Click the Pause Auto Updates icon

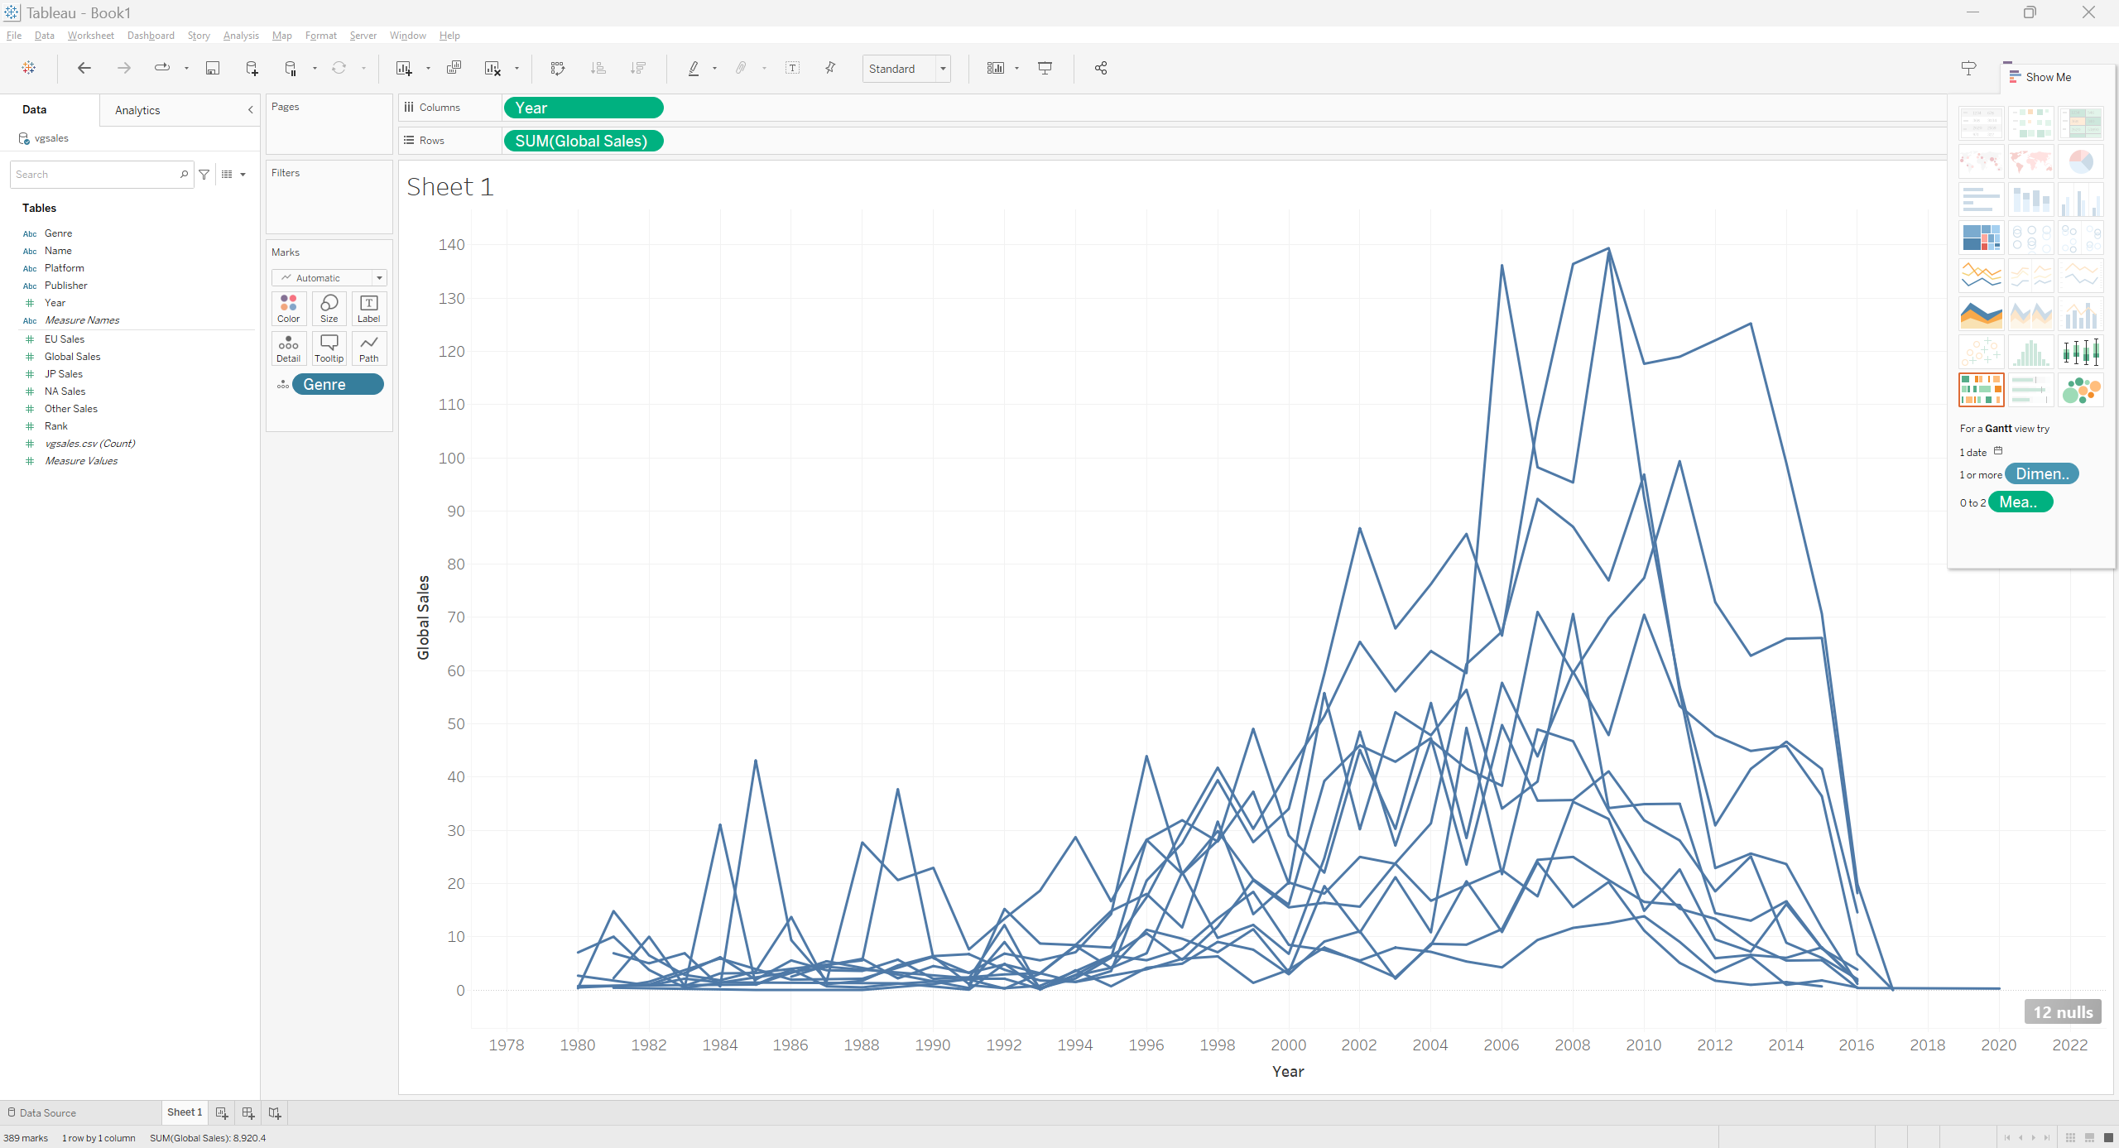291,68
